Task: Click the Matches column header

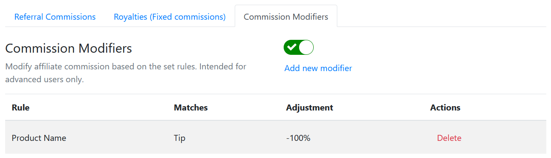Action: tap(191, 107)
